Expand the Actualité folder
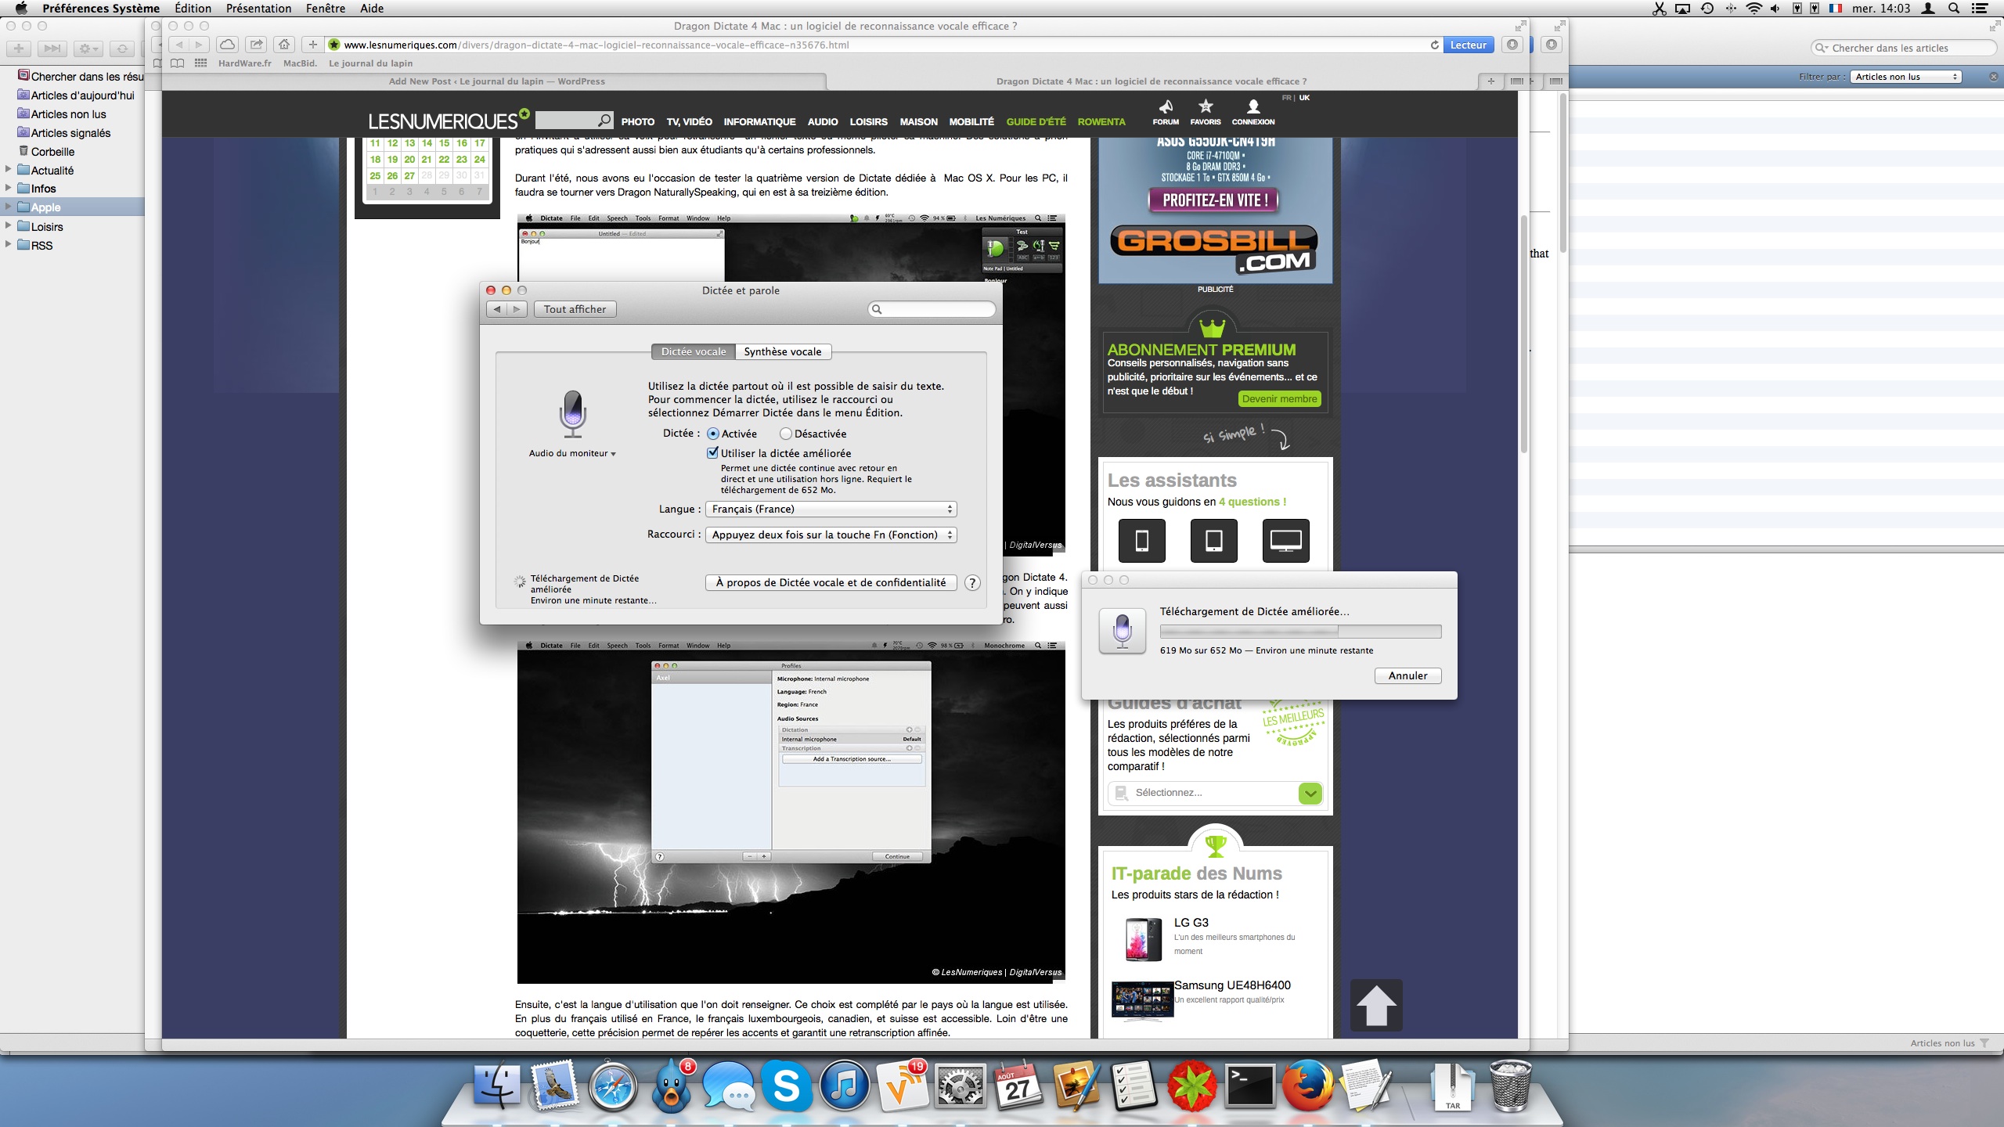Viewport: 2004px width, 1127px height. coord(8,169)
